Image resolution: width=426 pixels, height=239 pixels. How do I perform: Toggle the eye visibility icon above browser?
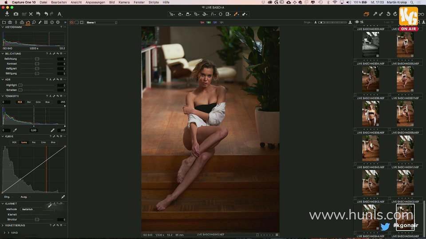[357, 22]
